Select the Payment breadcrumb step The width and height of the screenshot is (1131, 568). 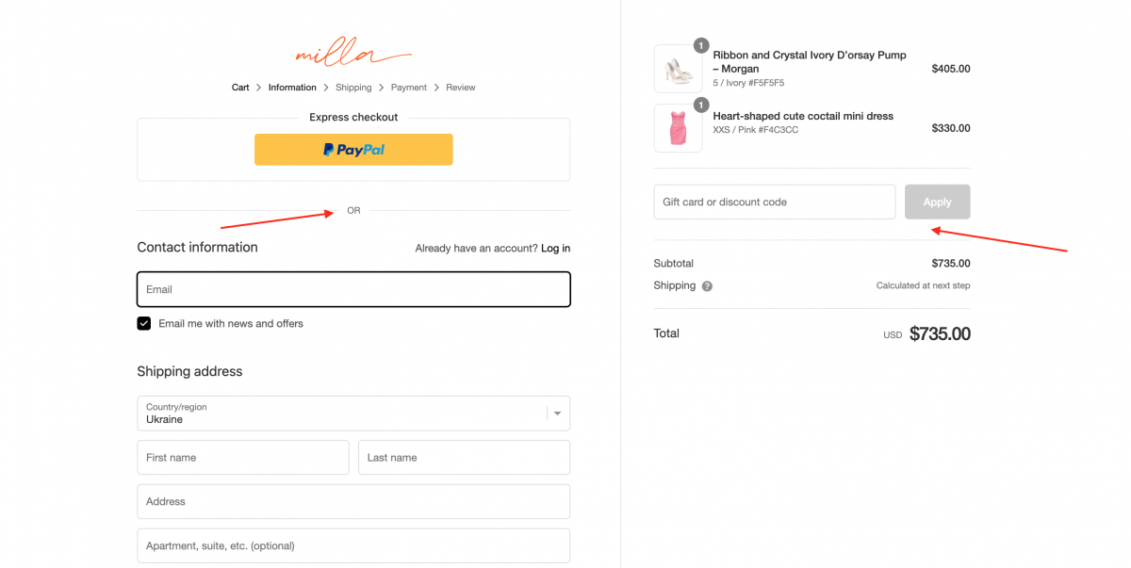tap(409, 88)
